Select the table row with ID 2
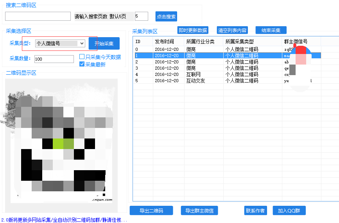Image resolution: width=339 pixels, height=223 pixels. click(x=227, y=62)
